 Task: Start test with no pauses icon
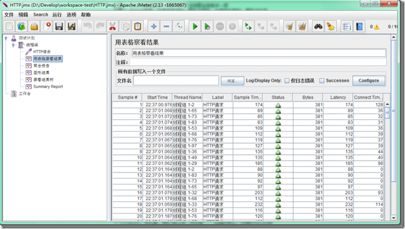pyautogui.click(x=207, y=26)
